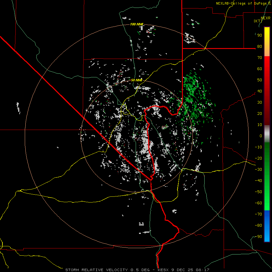The height and width of the screenshot is (272, 272).
Task: Click the -70 value on velocity scale
Action: pos(258,214)
